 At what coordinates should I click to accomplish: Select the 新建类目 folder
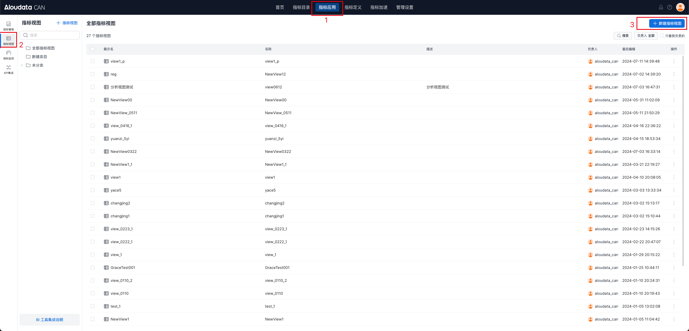(x=39, y=57)
